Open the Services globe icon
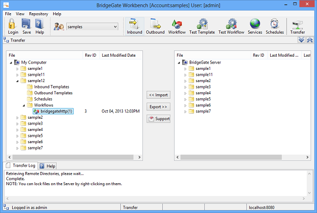The width and height of the screenshot is (317, 213). coord(255,26)
